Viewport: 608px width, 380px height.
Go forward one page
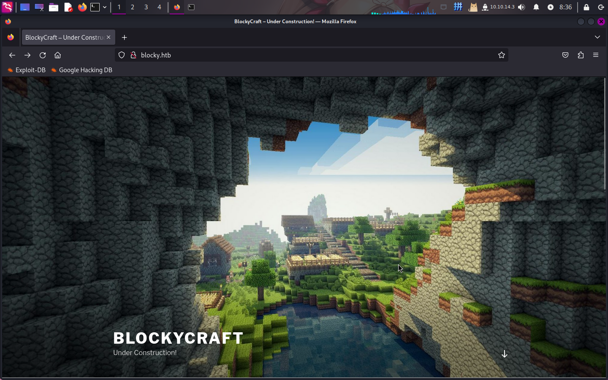(x=27, y=55)
